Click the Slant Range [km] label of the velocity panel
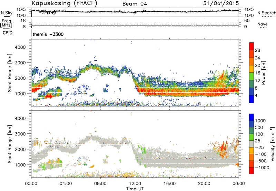Screen dimensions: 276x191 click(10, 144)
